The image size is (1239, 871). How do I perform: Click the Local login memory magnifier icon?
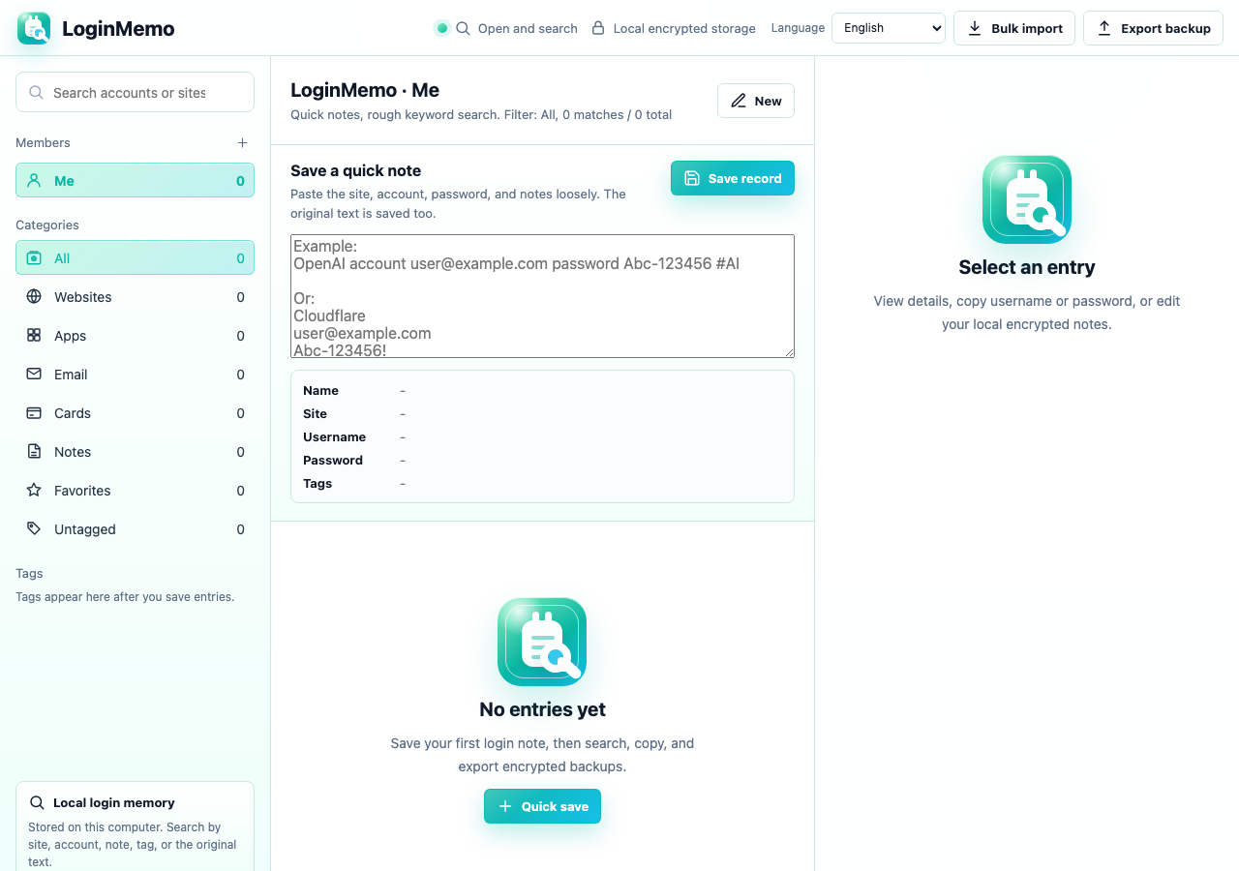click(37, 802)
